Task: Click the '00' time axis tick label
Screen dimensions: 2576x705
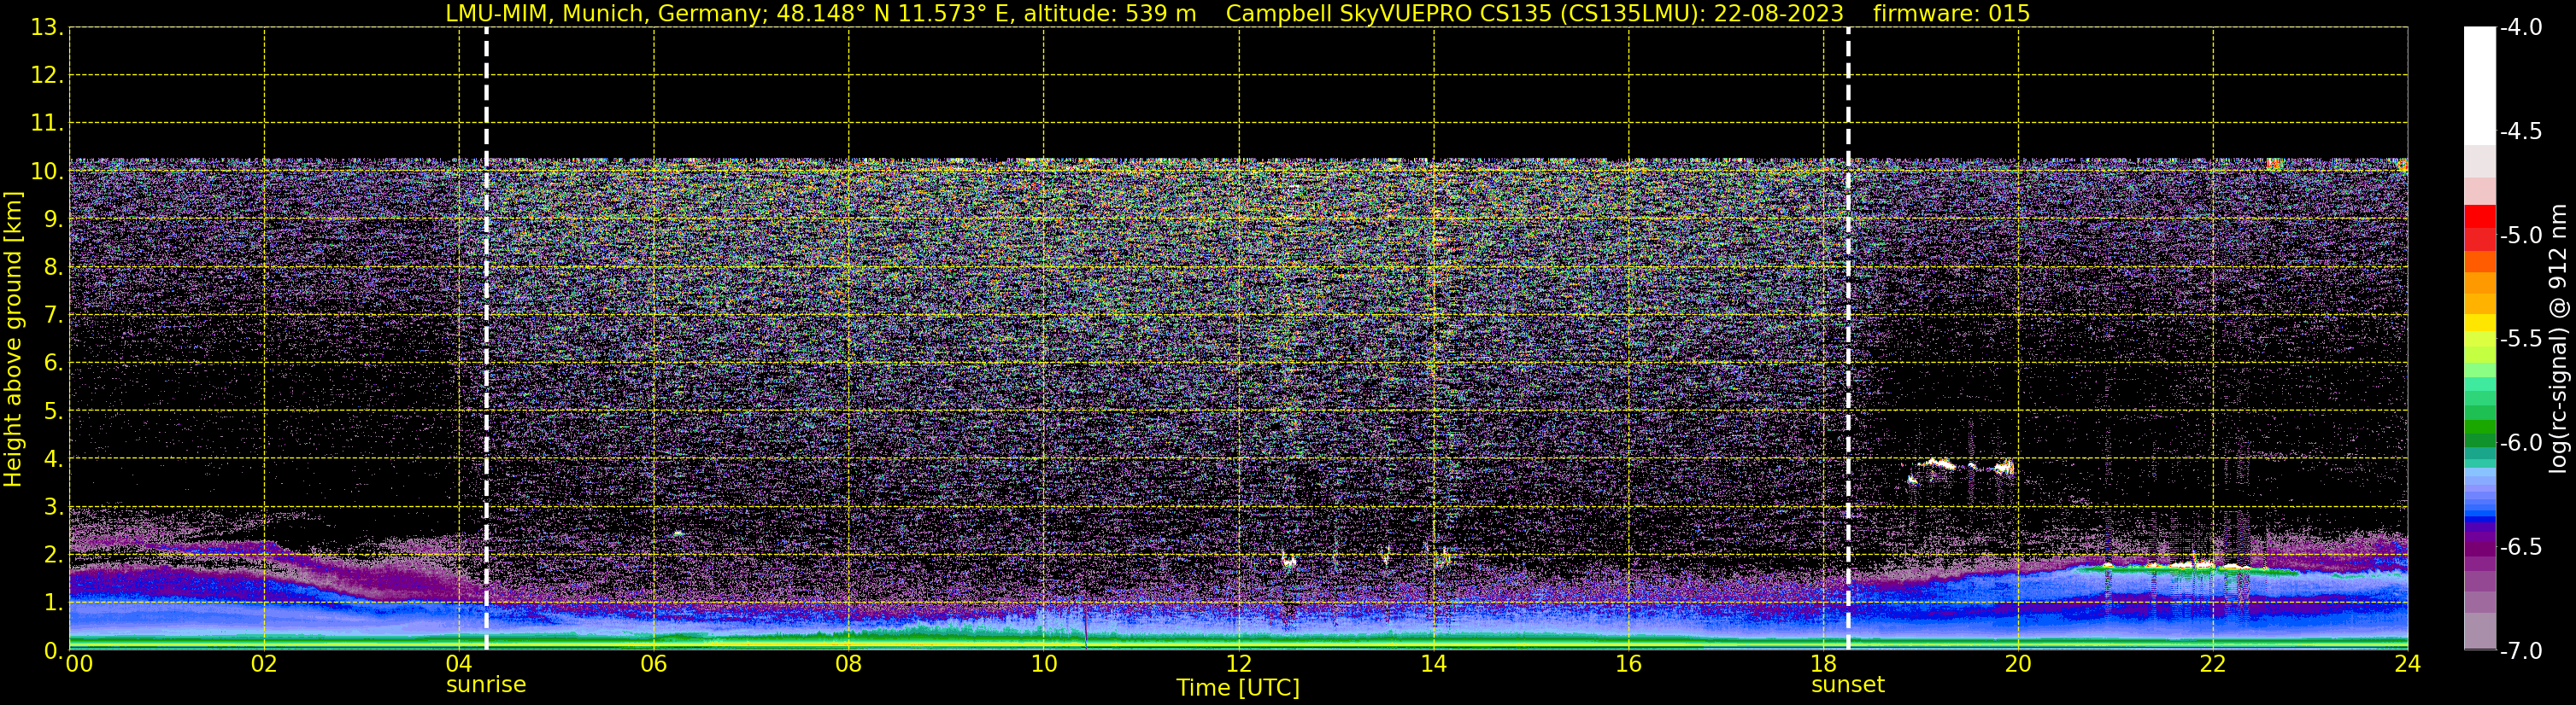Action: (x=79, y=664)
